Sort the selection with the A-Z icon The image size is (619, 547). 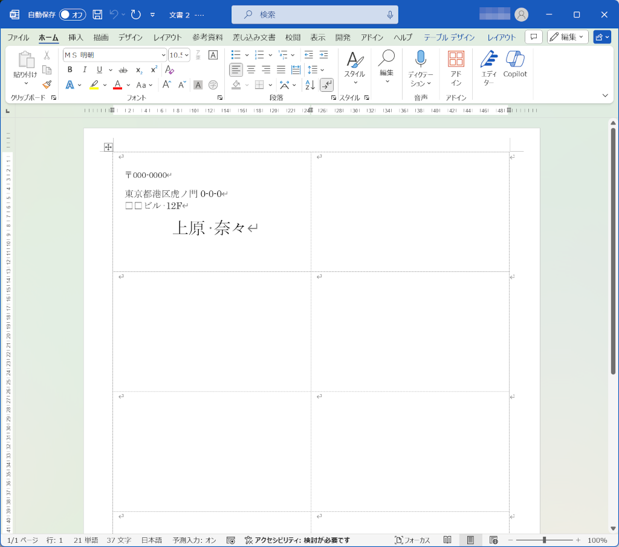click(310, 85)
